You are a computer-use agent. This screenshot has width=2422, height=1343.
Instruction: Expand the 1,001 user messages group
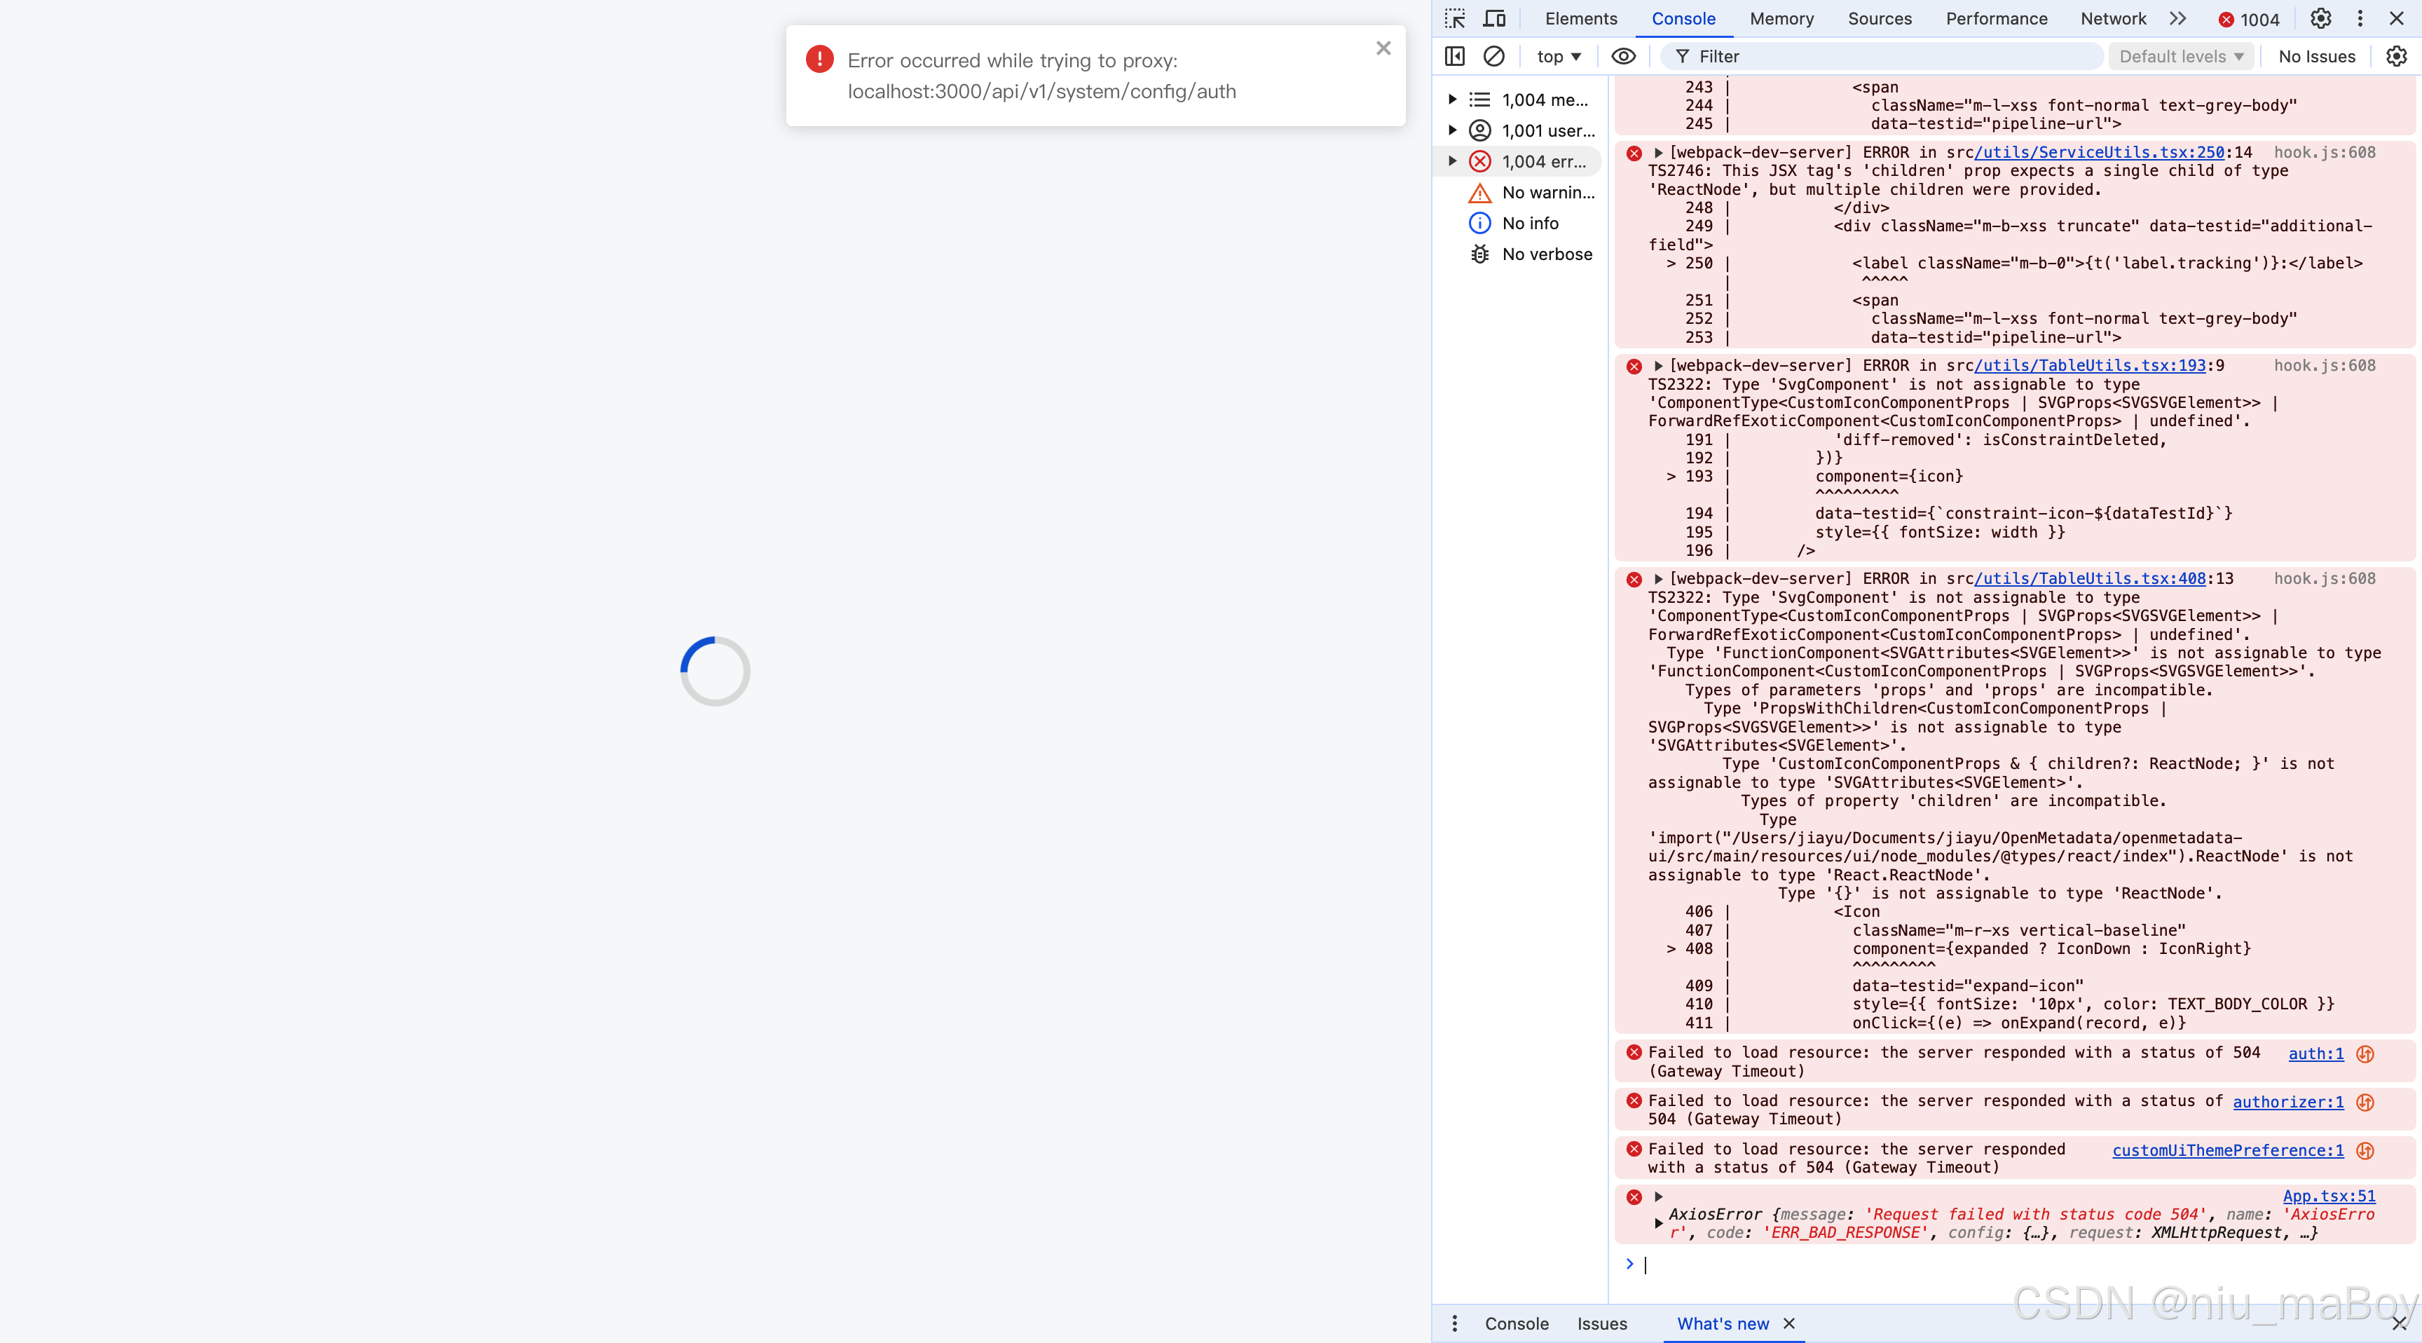(1453, 130)
